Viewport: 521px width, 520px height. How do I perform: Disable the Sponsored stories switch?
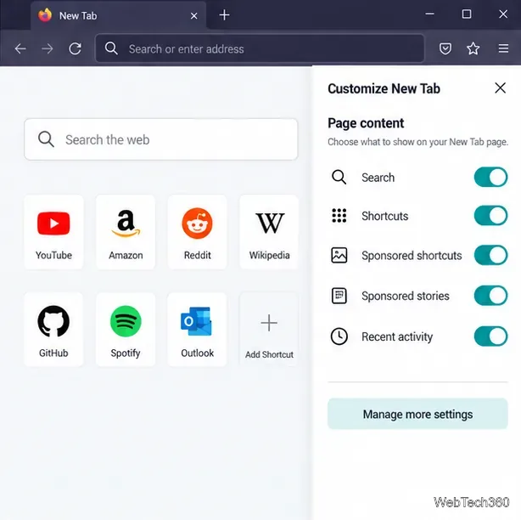490,296
